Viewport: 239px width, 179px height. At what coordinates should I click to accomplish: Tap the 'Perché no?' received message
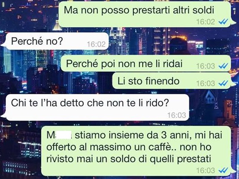[x=57, y=41]
